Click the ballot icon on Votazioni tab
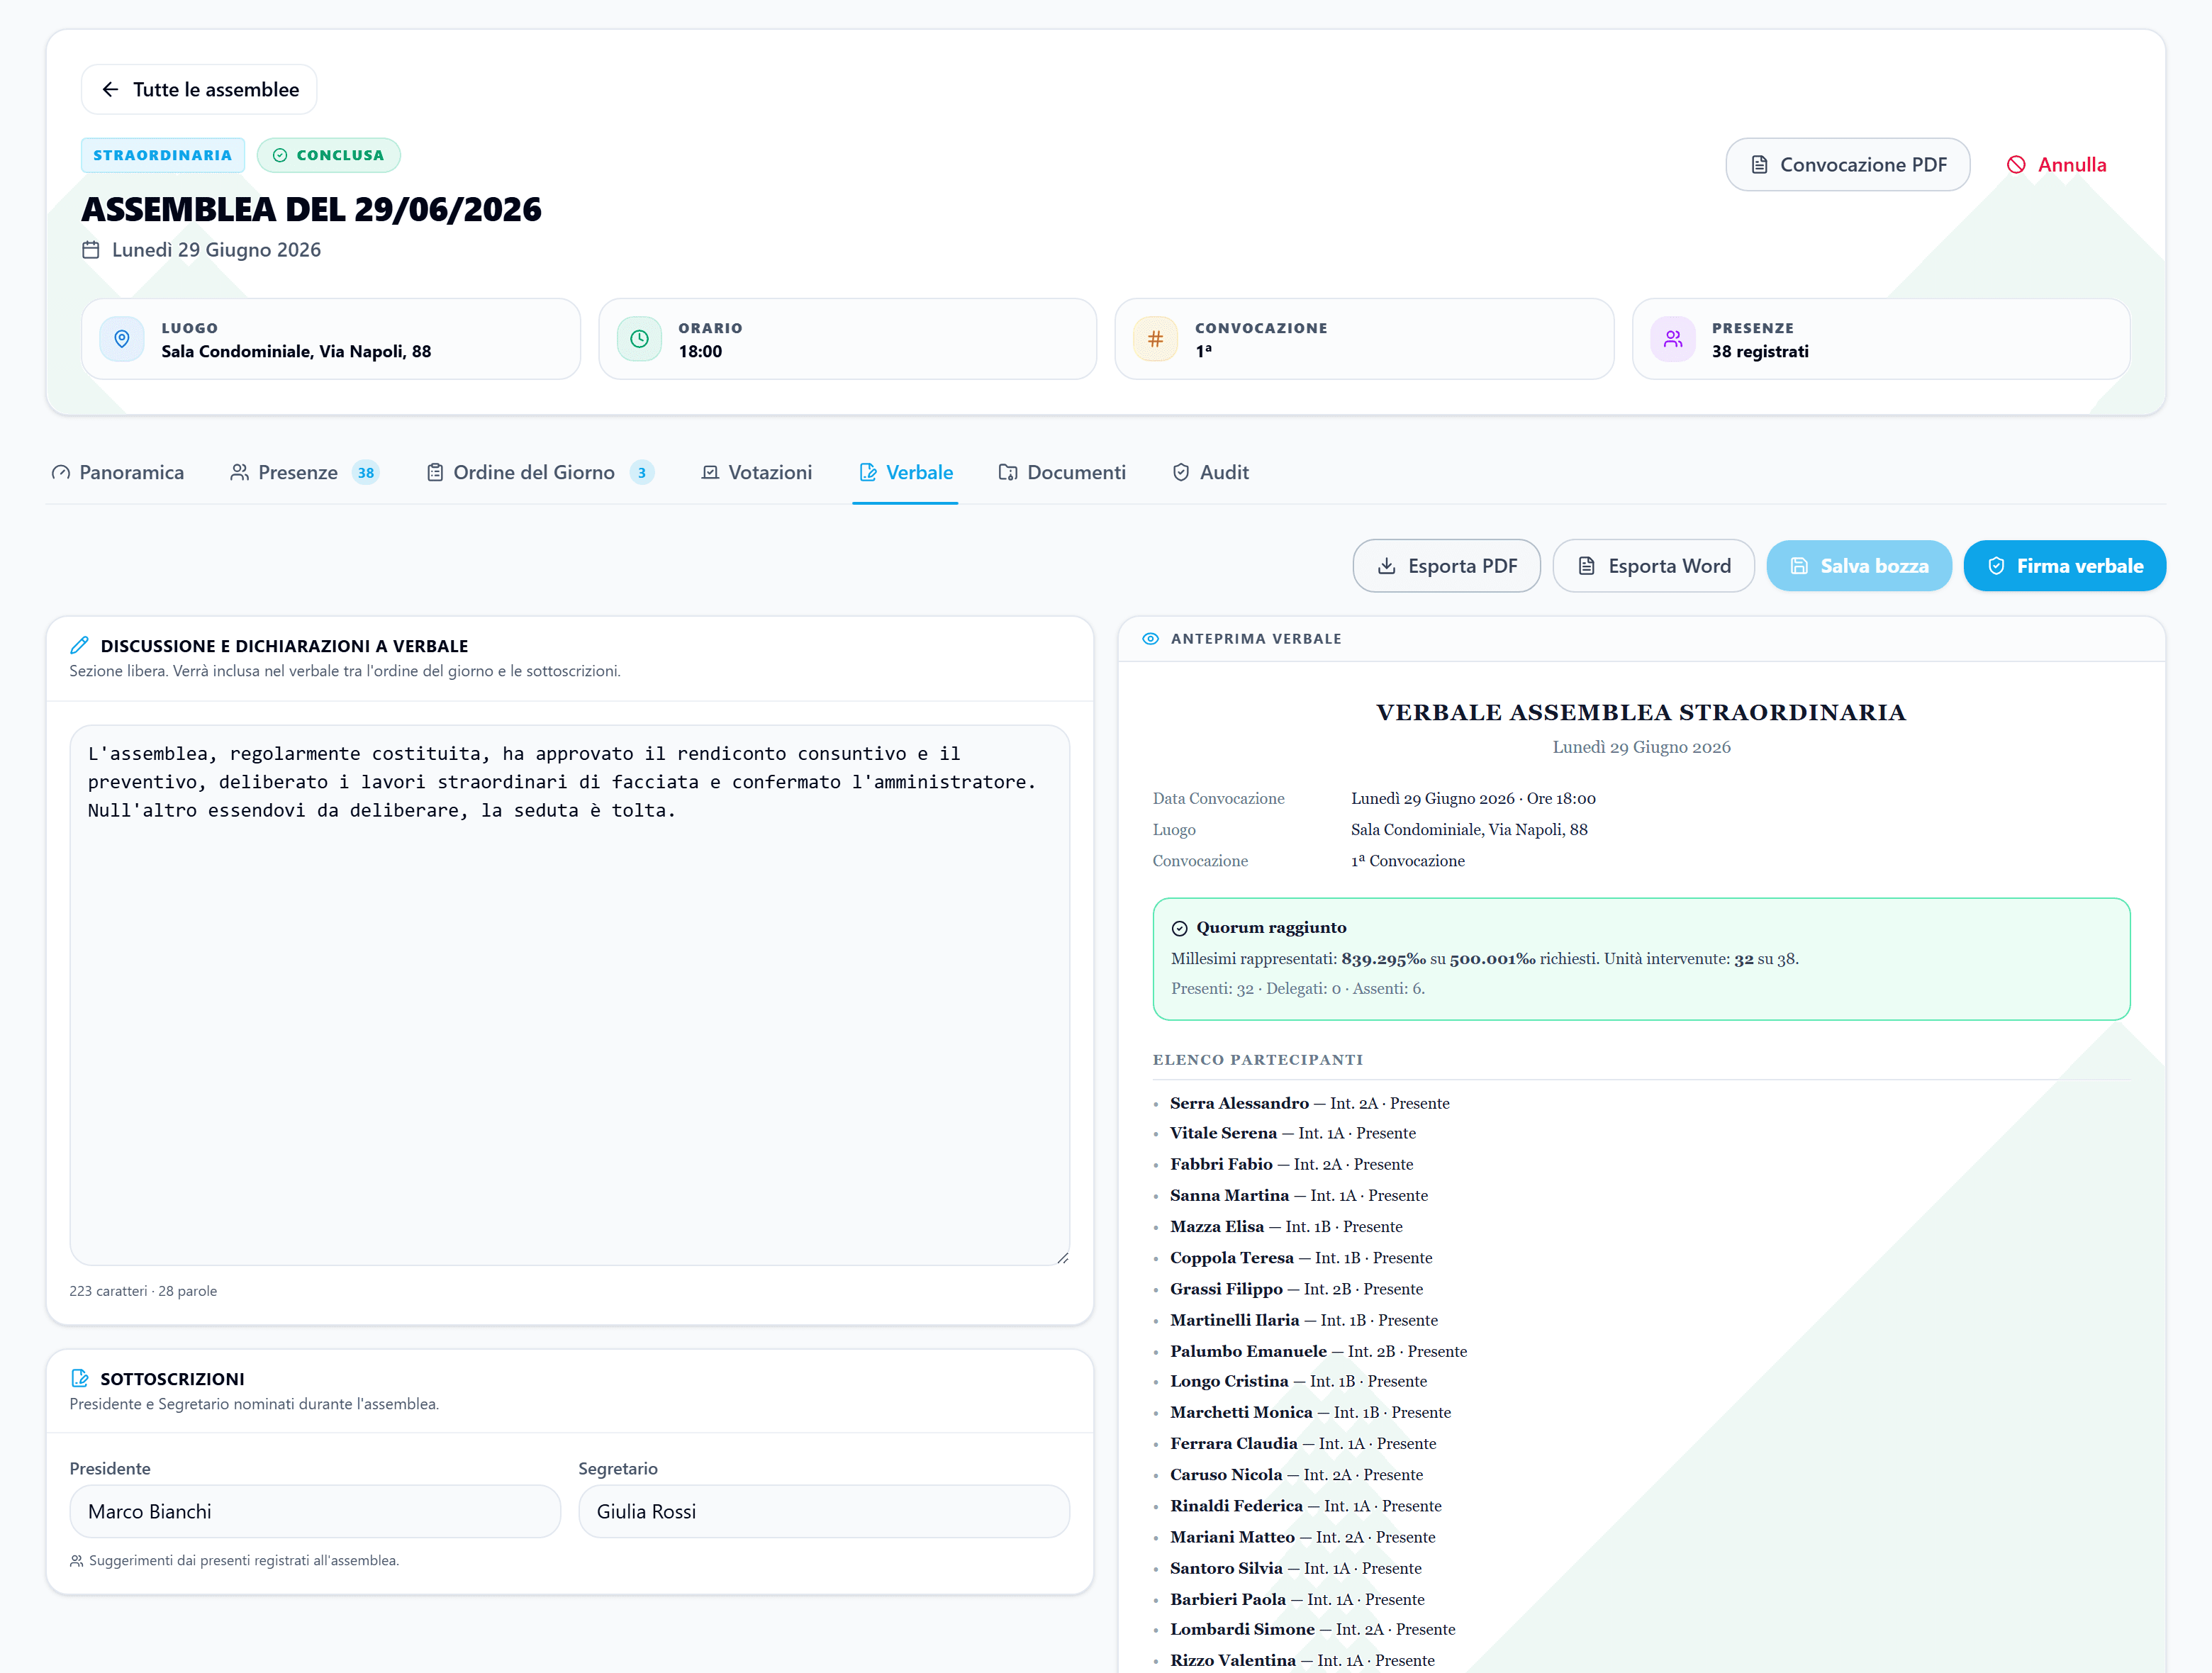This screenshot has height=1673, width=2212. pos(710,472)
